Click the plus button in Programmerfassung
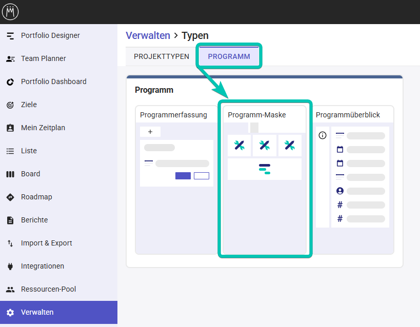The image size is (420, 327). tap(150, 132)
